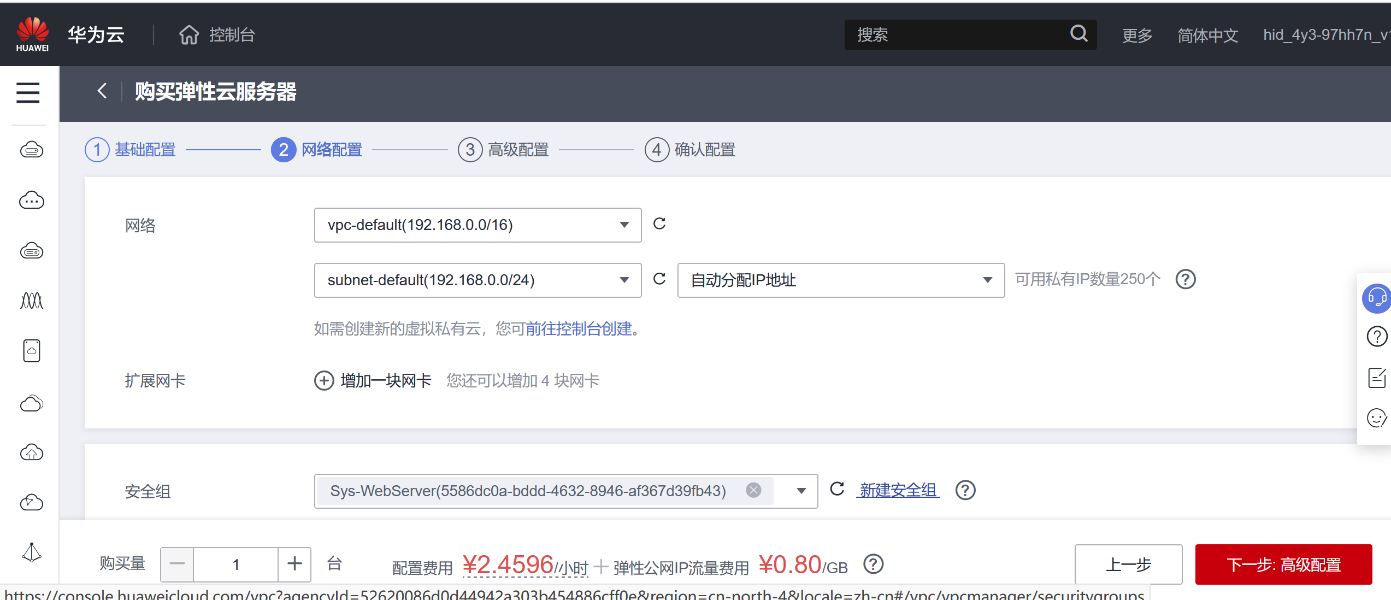Refresh the VPC network list
Image resolution: width=1391 pixels, height=600 pixels.
[x=659, y=223]
